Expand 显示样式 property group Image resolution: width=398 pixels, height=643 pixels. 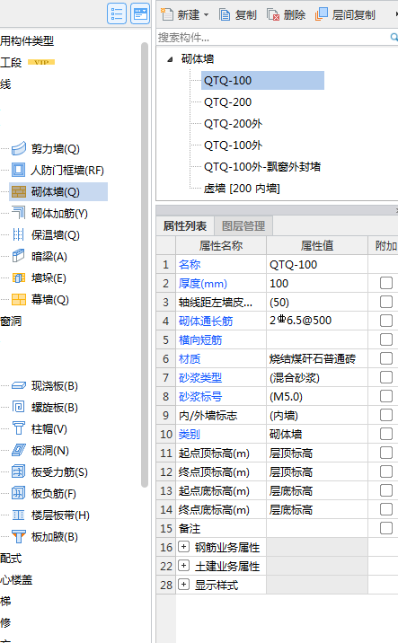click(183, 585)
